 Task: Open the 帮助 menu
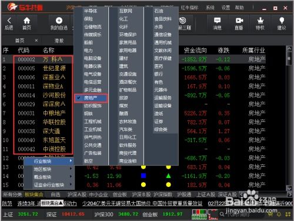(239, 8)
